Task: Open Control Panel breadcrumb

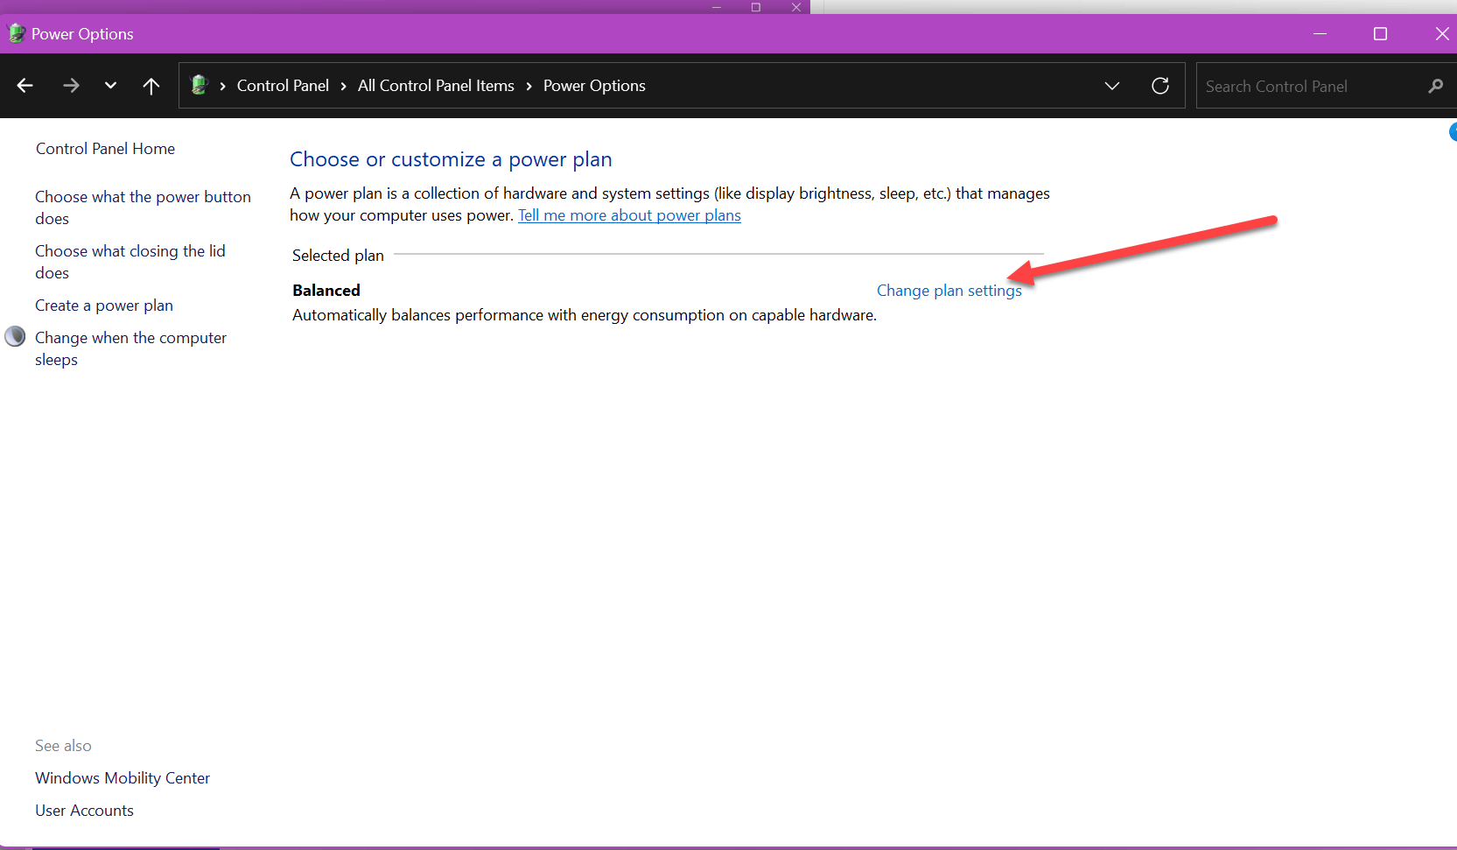Action: pyautogui.click(x=283, y=85)
